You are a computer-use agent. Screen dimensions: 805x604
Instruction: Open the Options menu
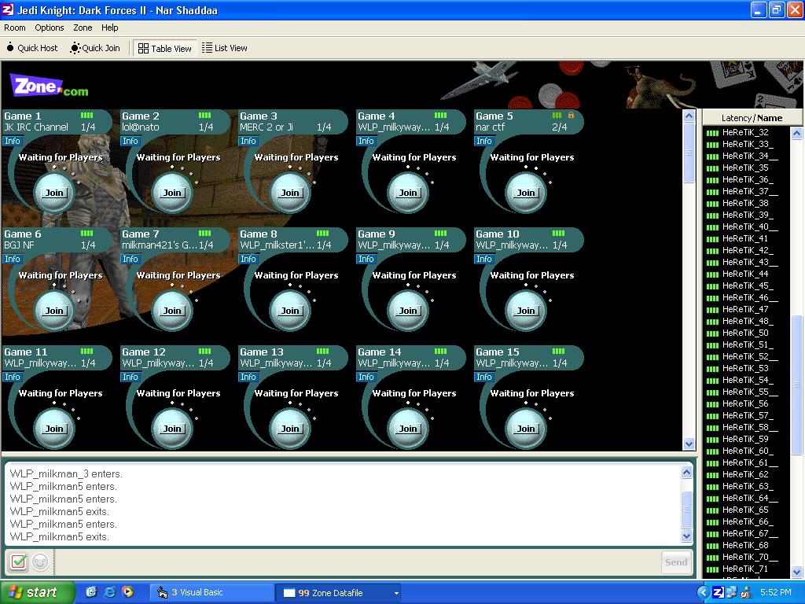pyautogui.click(x=50, y=28)
